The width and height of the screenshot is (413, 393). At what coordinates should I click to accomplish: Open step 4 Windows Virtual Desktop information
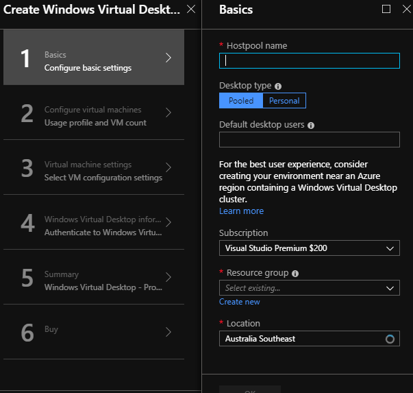(x=94, y=222)
